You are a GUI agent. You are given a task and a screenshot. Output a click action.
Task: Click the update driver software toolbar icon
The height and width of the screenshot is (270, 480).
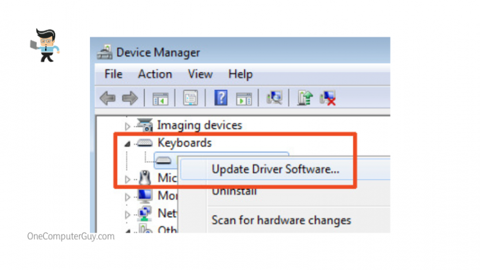pyautogui.click(x=306, y=98)
